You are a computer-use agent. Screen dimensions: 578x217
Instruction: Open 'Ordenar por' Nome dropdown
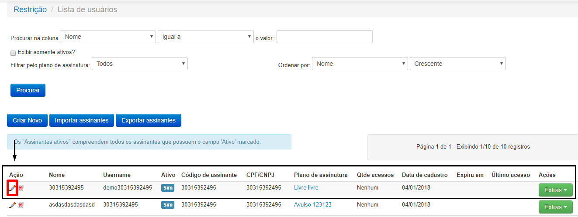pyautogui.click(x=360, y=64)
